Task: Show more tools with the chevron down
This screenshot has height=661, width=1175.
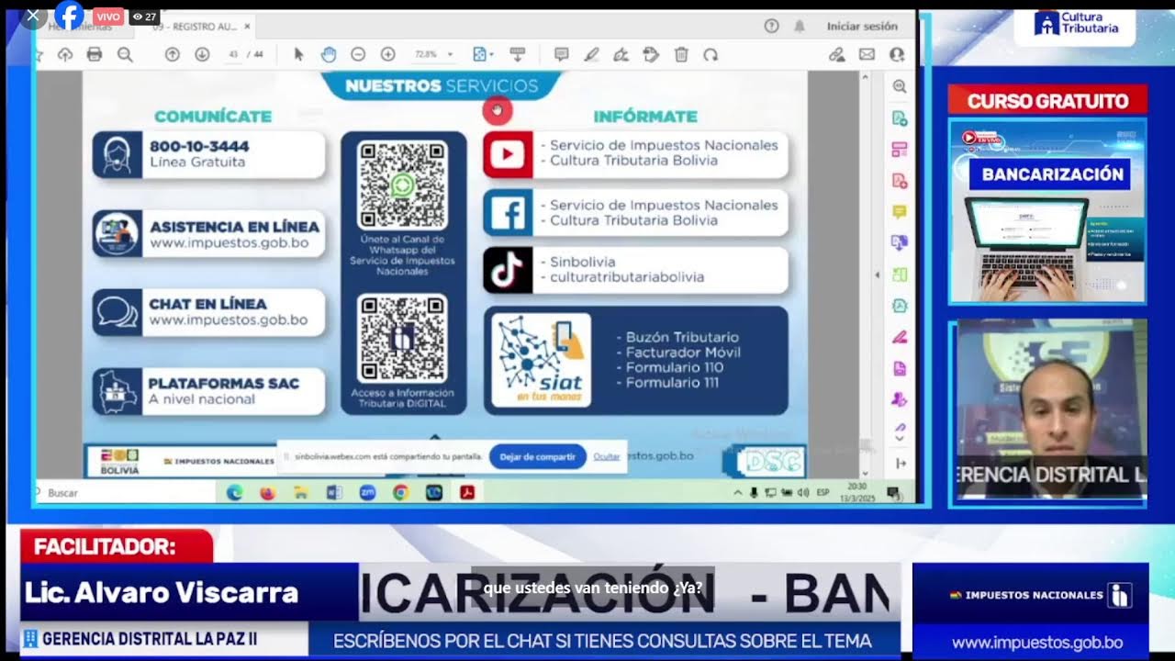Action: (901, 439)
